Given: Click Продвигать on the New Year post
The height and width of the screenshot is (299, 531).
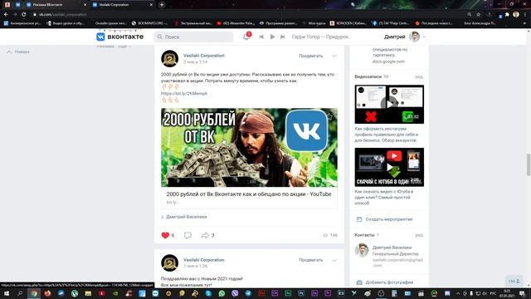Looking at the screenshot, I should (x=310, y=260).
